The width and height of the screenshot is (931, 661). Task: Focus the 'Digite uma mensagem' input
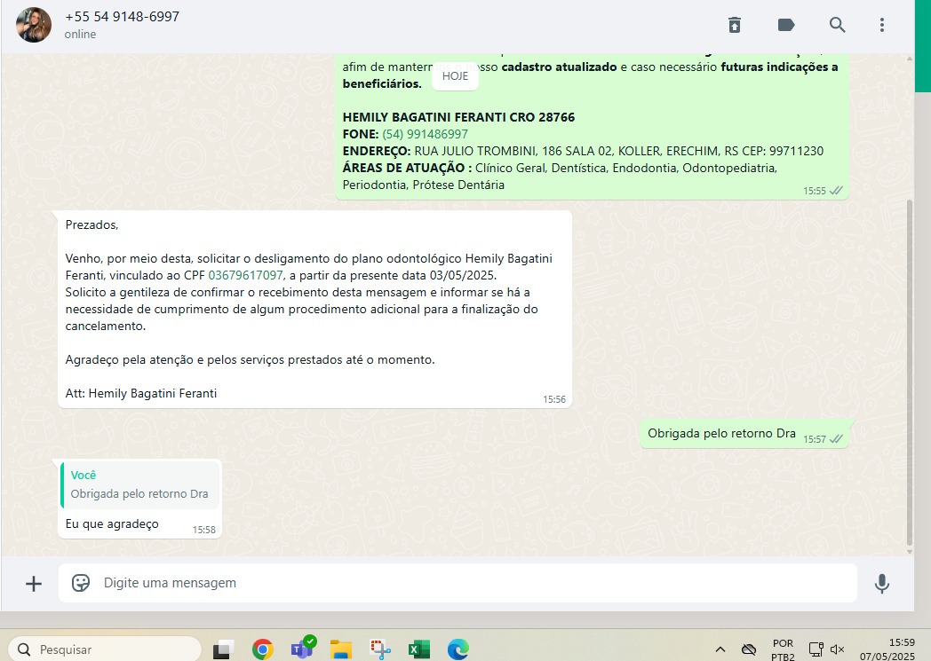pos(458,583)
